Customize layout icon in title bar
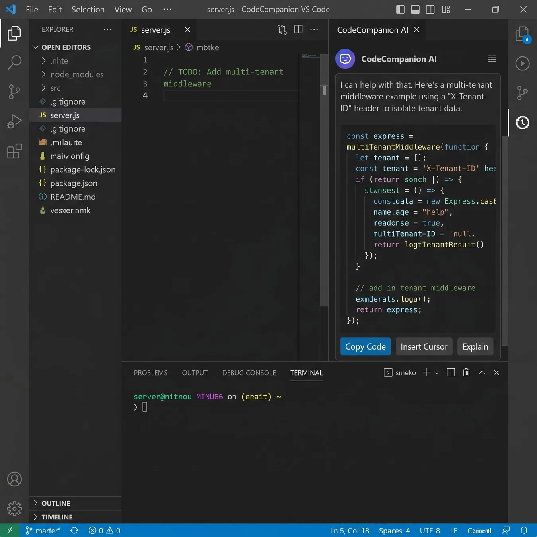Image resolution: width=537 pixels, height=537 pixels. point(446,9)
